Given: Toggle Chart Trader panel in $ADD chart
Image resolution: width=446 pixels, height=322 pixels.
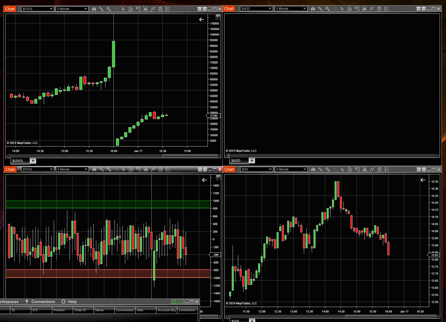Looking at the screenshot, I should (357, 9).
